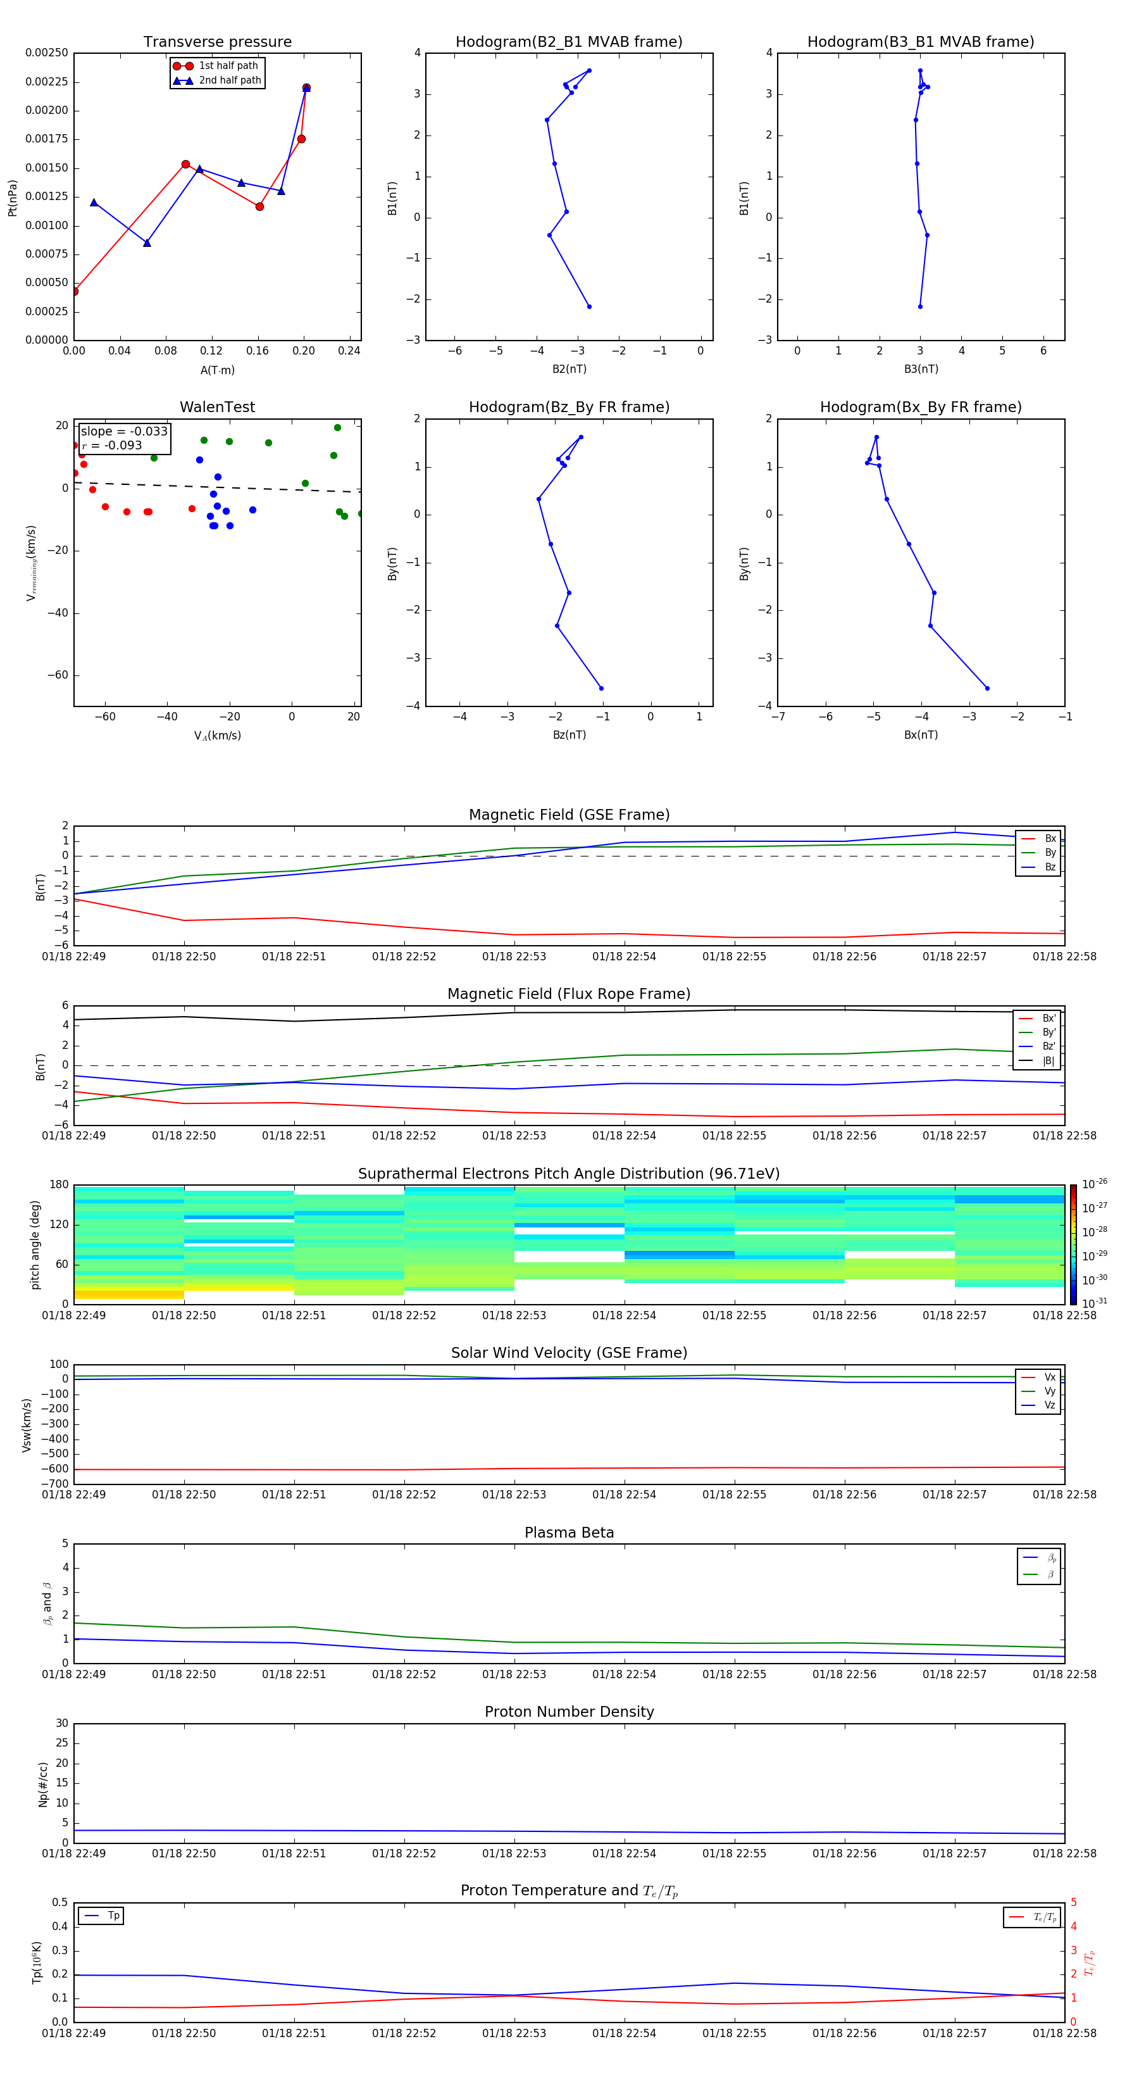1139x2089 pixels.
Task: Click the "Pt(nPa)" y-axis label
Action: pyautogui.click(x=12, y=198)
